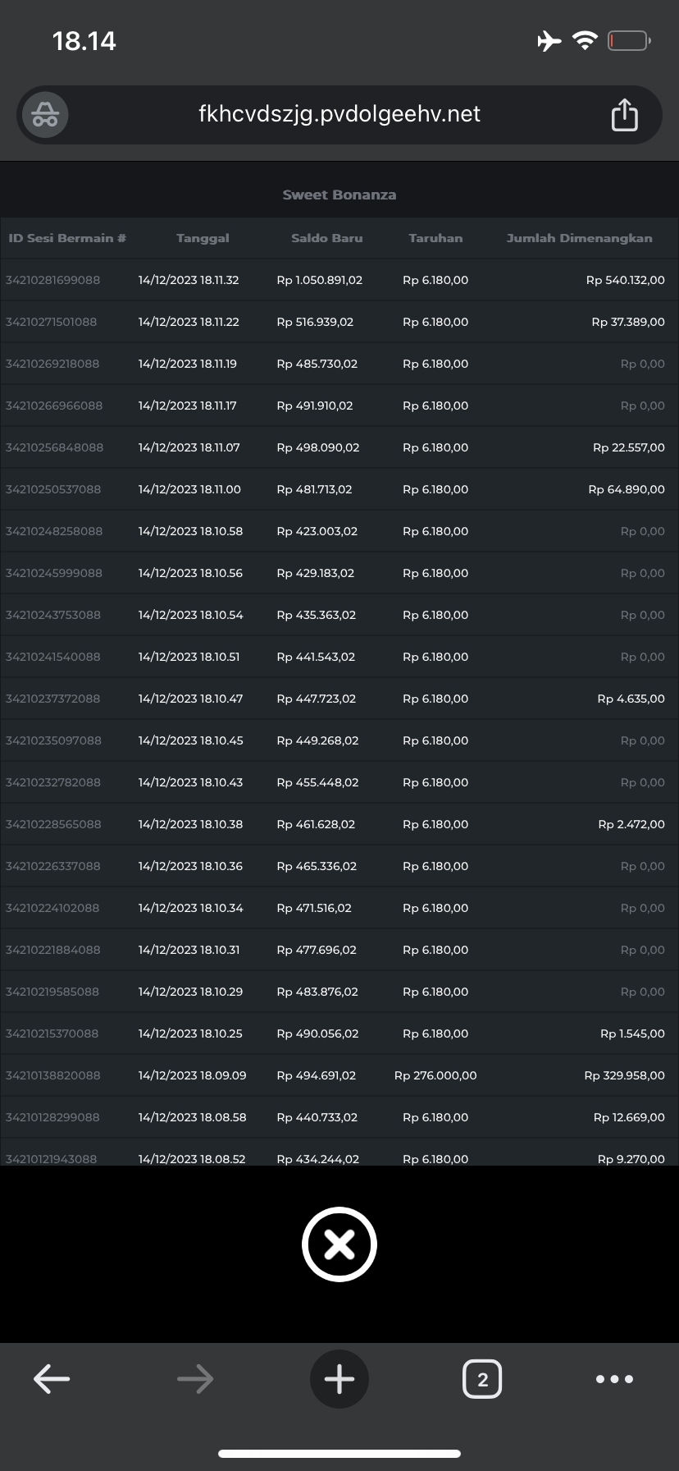
Task: Open a new browser tab
Action: [x=339, y=1379]
